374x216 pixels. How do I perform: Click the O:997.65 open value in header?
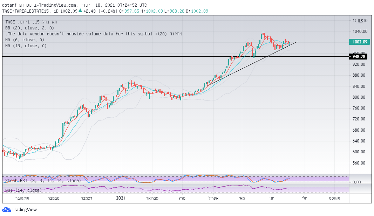coord(129,11)
